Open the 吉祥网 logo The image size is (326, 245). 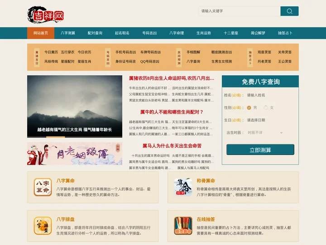tap(46, 15)
